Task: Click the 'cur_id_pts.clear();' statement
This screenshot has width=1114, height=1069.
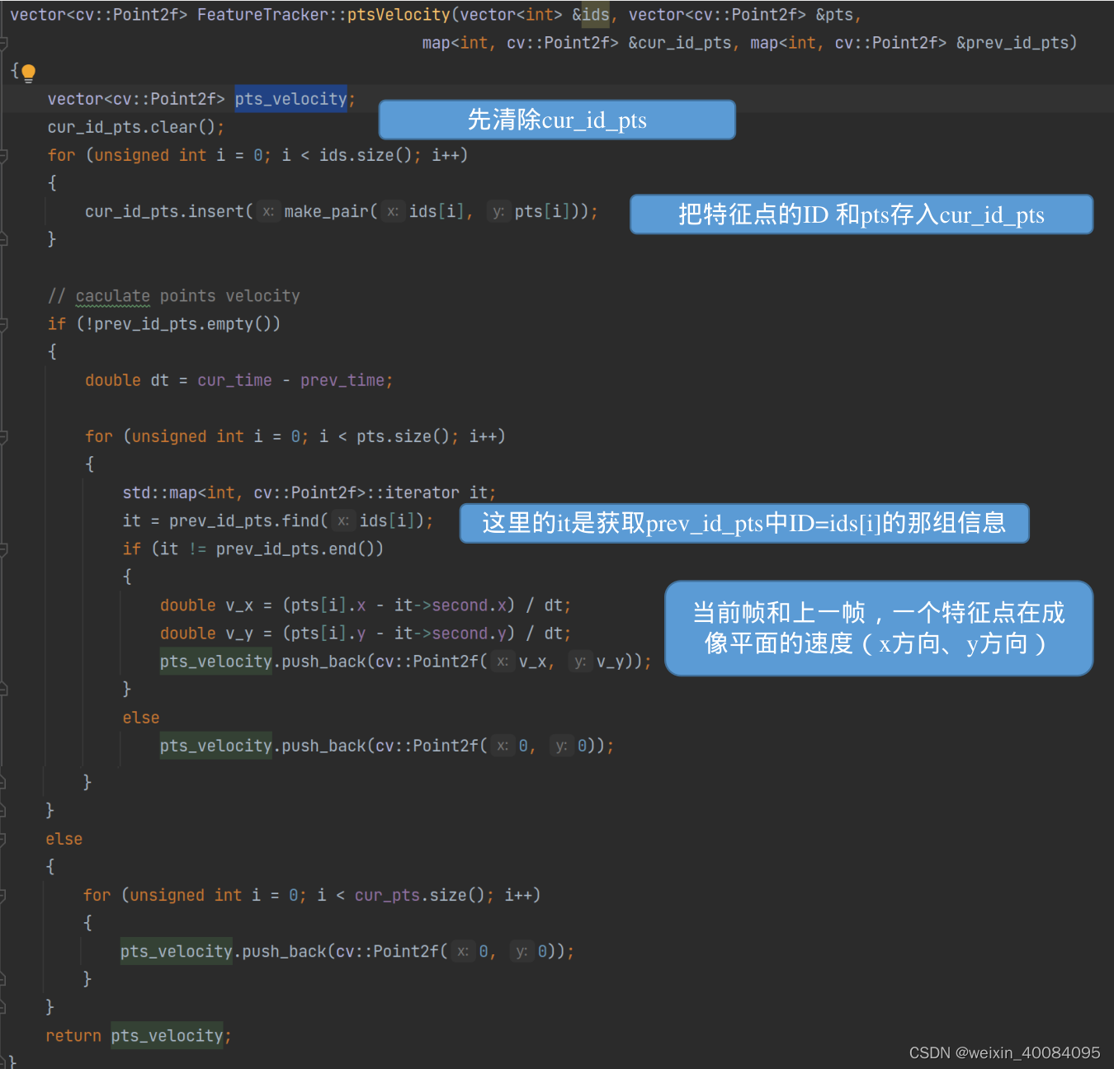Action: 136,127
